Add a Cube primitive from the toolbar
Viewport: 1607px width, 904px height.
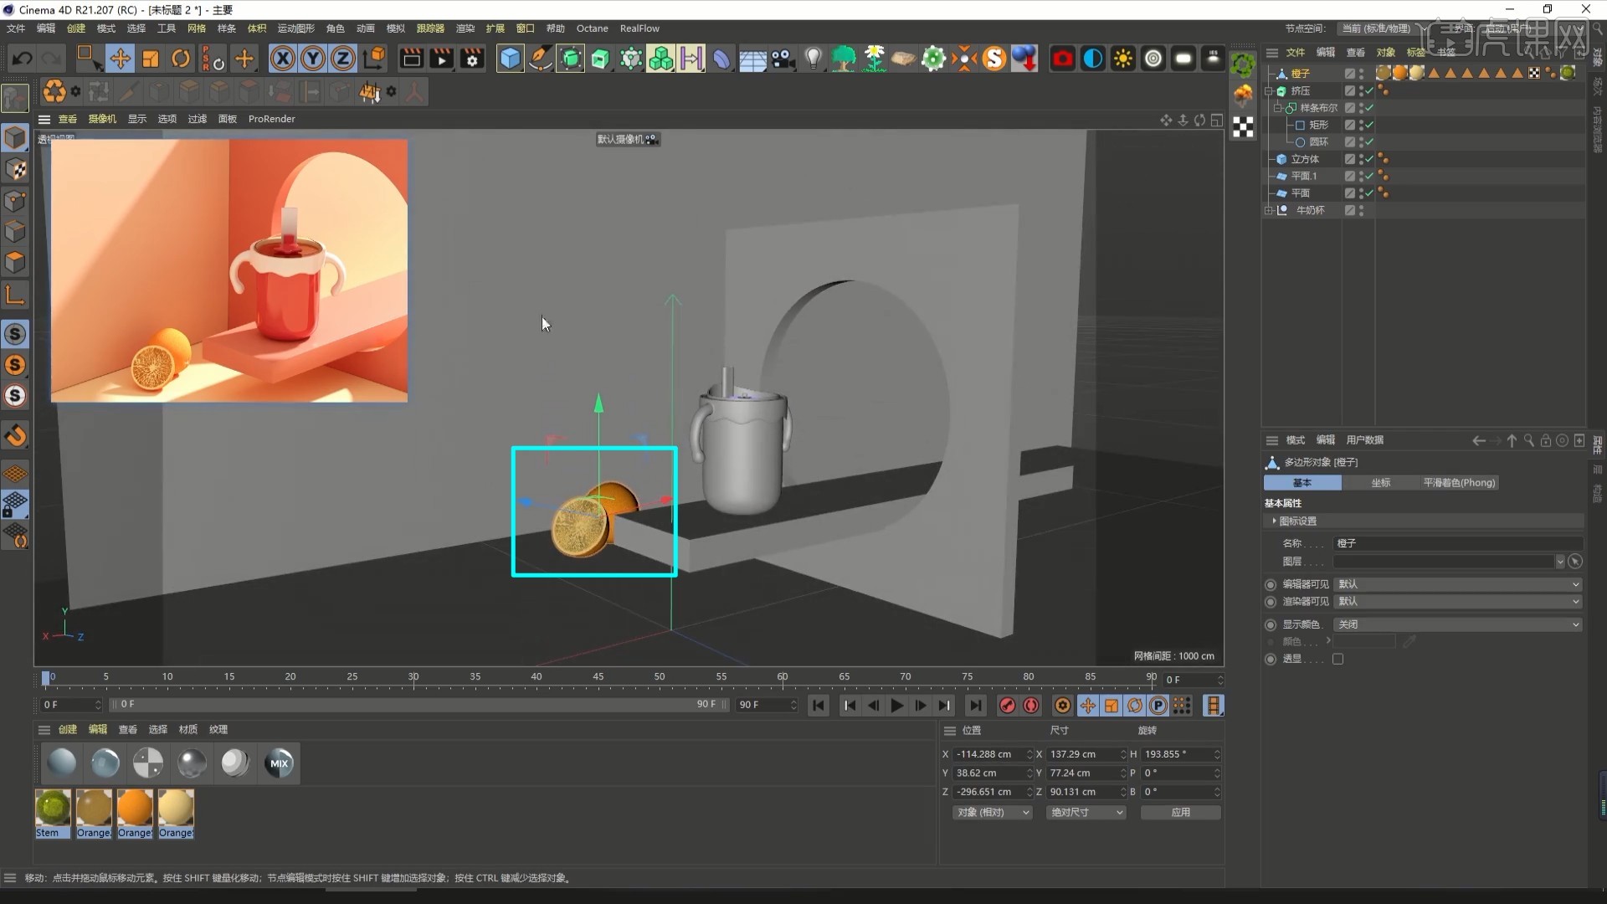point(509,58)
